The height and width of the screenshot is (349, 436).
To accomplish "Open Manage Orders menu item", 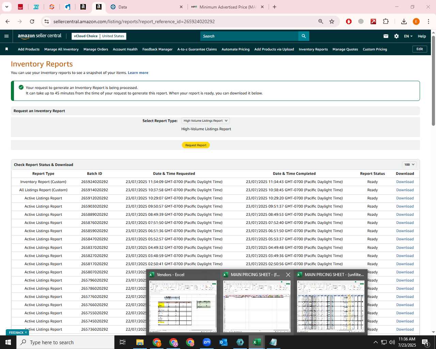I will [x=96, y=49].
